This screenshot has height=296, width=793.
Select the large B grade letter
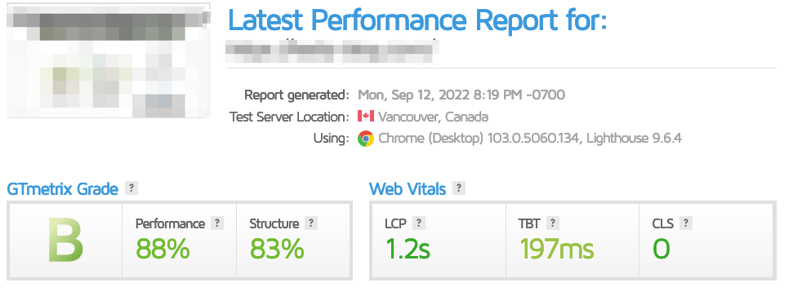[65, 241]
